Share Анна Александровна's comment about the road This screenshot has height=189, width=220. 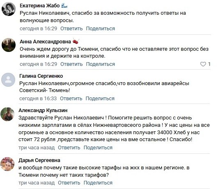pos(100,64)
